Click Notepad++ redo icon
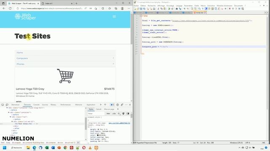This screenshot has height=151, width=270. (172, 9)
